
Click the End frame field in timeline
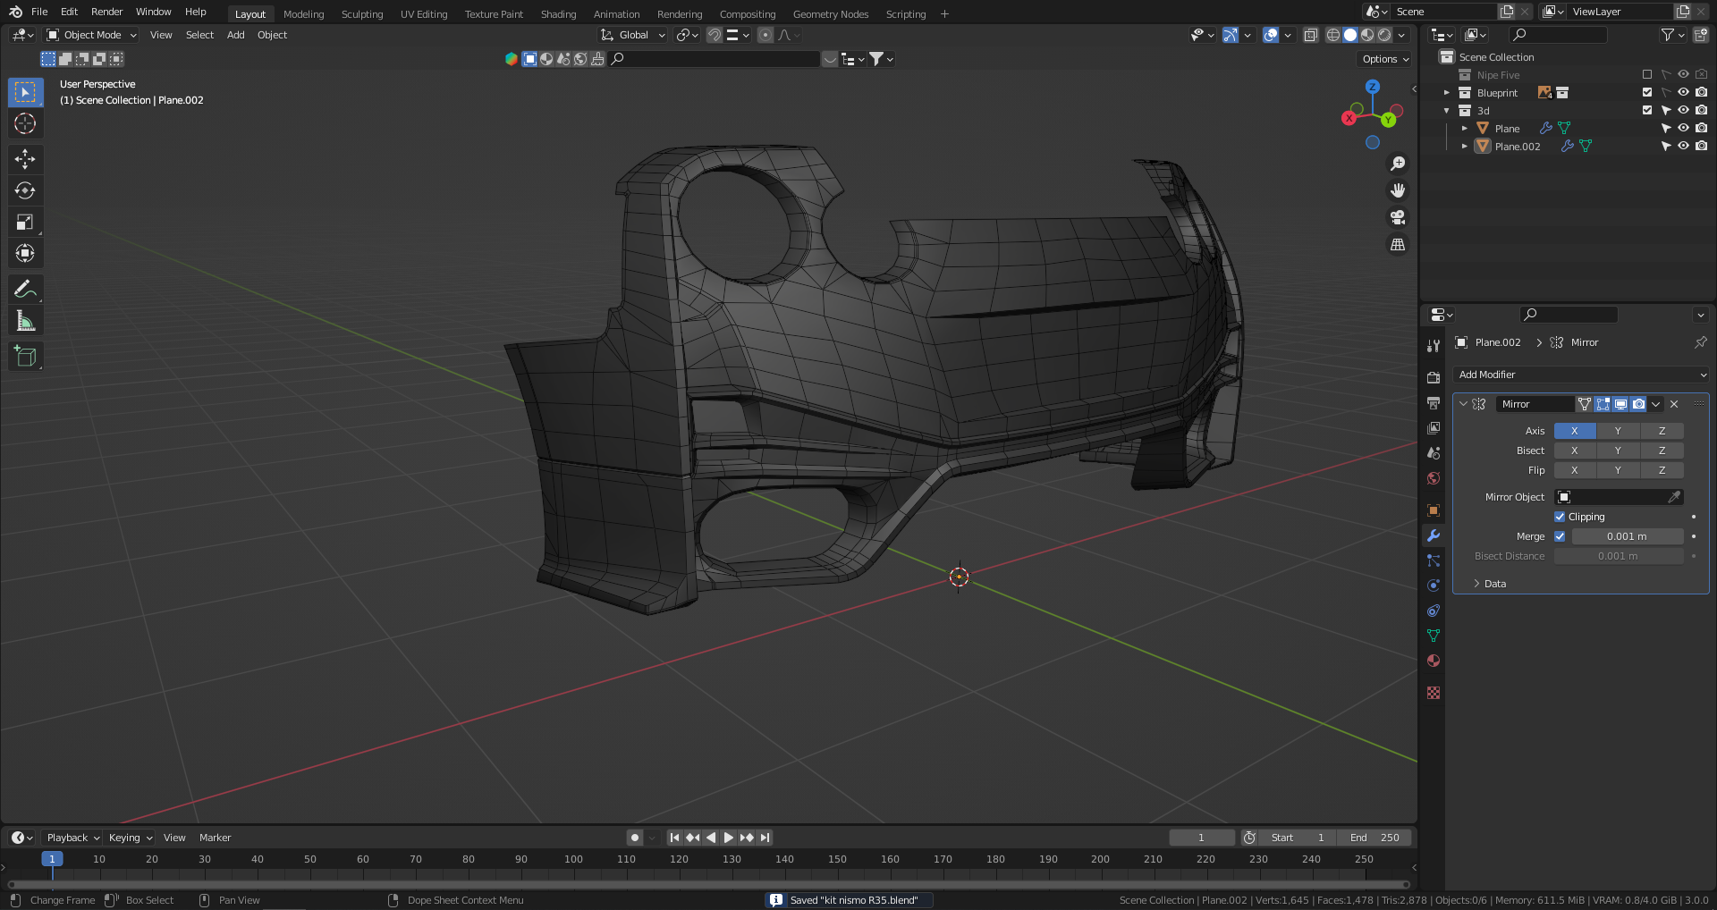(1374, 838)
